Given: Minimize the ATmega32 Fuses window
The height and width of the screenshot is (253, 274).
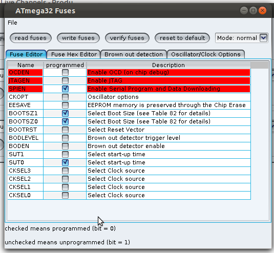Looking at the screenshot, I should coord(244,11).
